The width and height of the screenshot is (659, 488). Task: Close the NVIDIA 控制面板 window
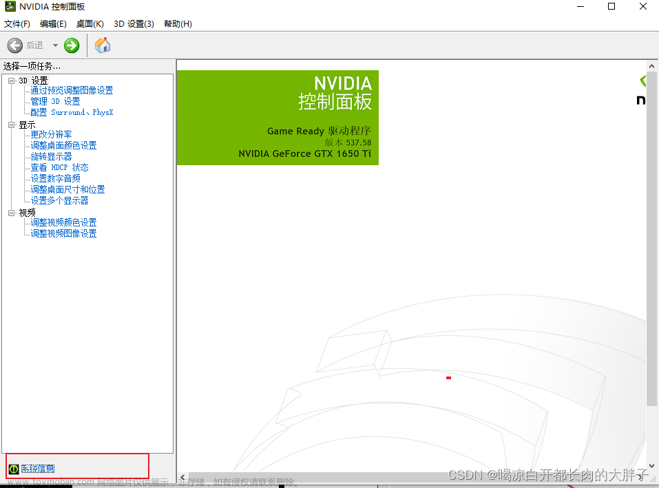click(643, 7)
